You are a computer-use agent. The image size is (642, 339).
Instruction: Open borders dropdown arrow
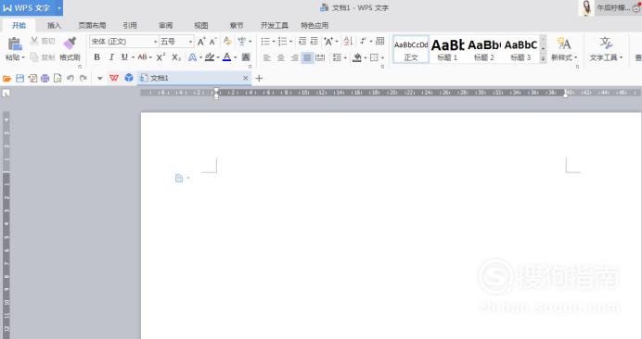(x=382, y=57)
